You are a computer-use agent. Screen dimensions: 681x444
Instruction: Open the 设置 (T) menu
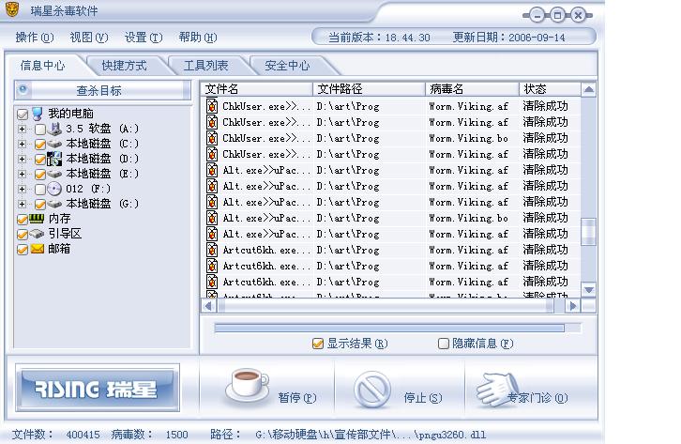(144, 38)
